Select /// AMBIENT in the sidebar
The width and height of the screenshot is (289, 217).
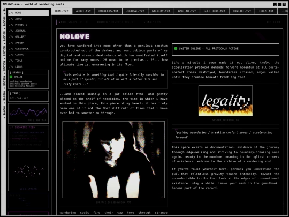click(x=28, y=43)
